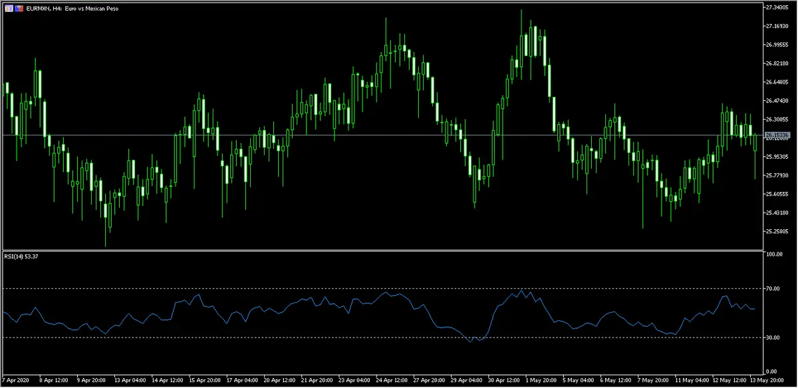Screen dimensions: 798x388
Task: Click the 26.99555 price scale value
Action: point(777,45)
